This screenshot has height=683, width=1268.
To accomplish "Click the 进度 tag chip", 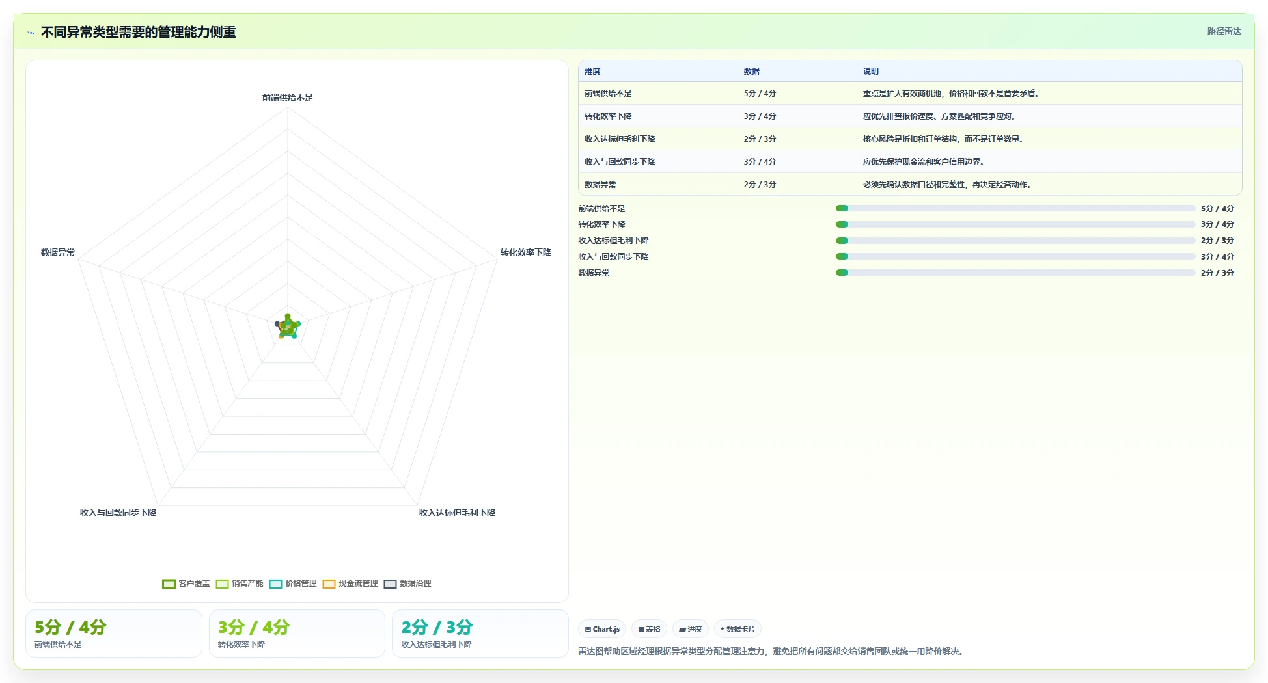I will 690,629.
